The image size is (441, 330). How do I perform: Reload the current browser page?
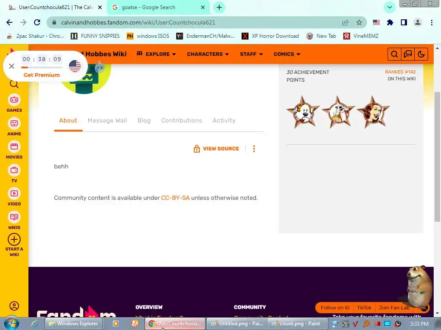click(37, 22)
